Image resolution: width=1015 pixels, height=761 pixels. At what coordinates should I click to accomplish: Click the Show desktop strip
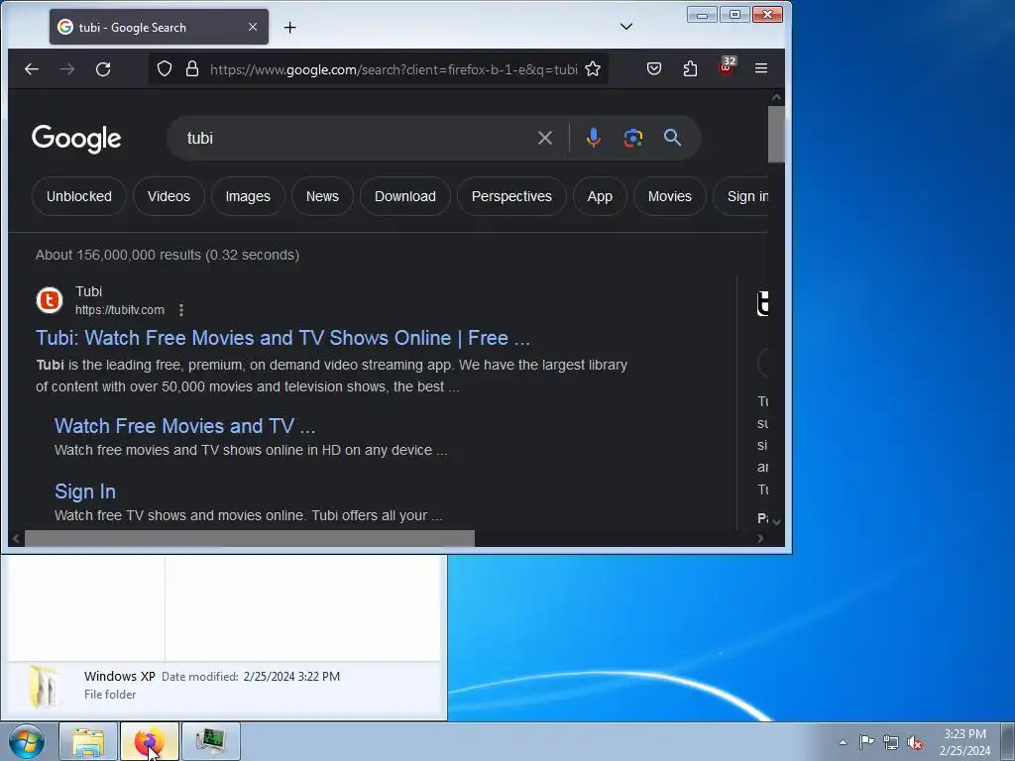1008,742
